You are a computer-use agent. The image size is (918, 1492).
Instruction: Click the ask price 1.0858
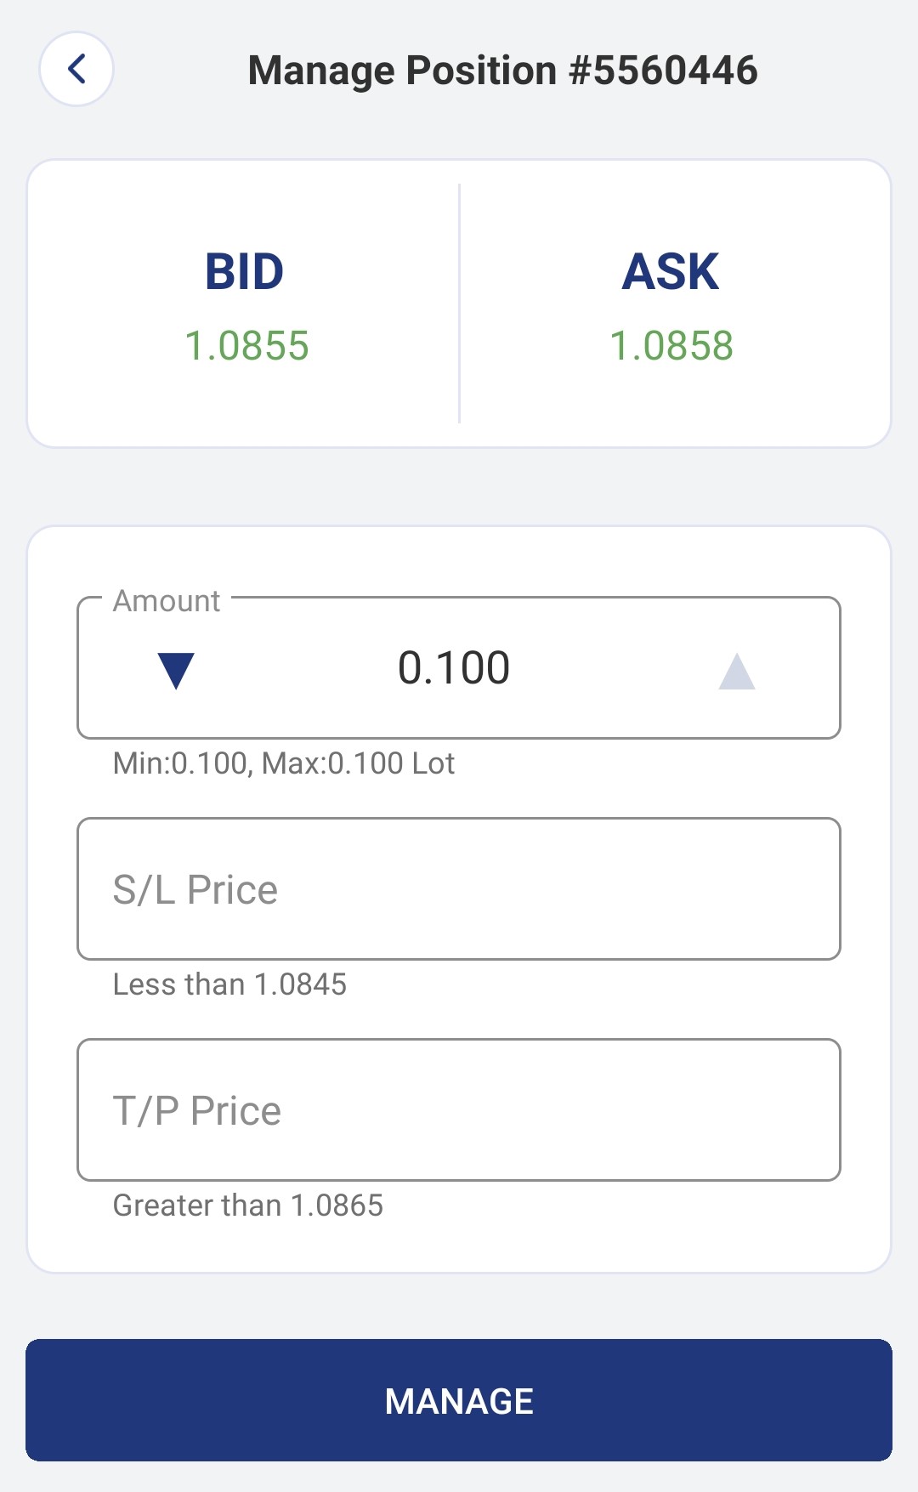[x=671, y=346]
